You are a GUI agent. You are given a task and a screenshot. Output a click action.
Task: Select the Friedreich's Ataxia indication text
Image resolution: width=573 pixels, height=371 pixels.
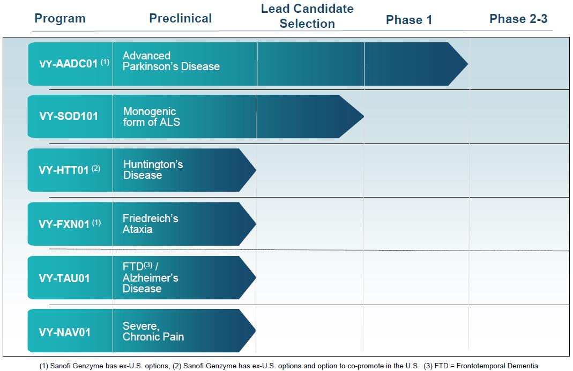[x=150, y=224]
